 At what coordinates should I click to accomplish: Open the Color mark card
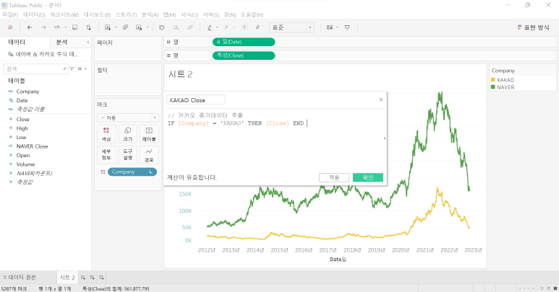106,134
